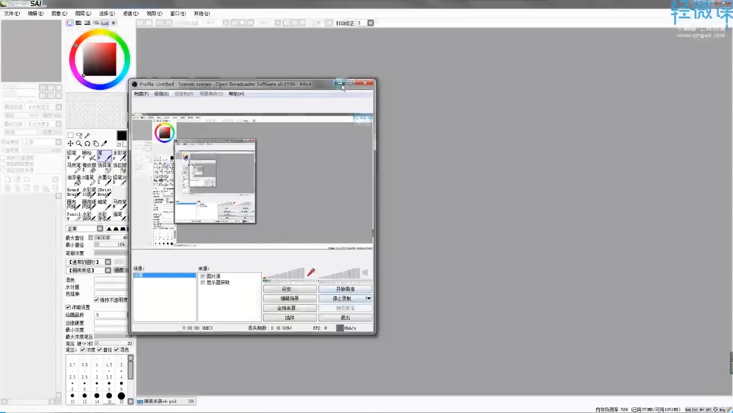Screen dimensions: 733x413
Task: Select the 场景 scene item in OBS
Action: (x=164, y=276)
